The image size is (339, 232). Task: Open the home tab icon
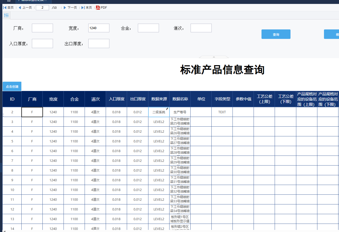[x=9, y=1]
